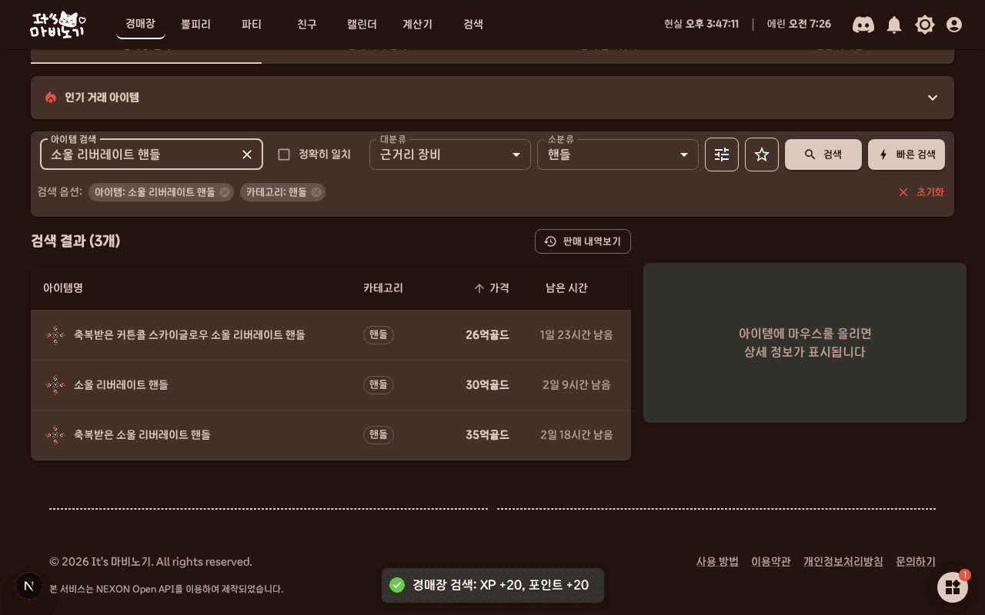This screenshot has width=985, height=615.
Task: Click the star favorites button
Action: pos(762,155)
